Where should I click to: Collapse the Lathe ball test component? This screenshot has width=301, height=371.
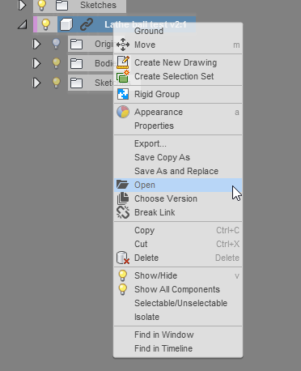[x=23, y=25]
